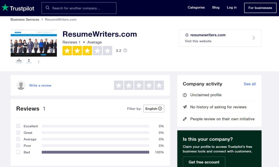Click the ResumeWriters.com breadcrumb text

pos(61,19)
